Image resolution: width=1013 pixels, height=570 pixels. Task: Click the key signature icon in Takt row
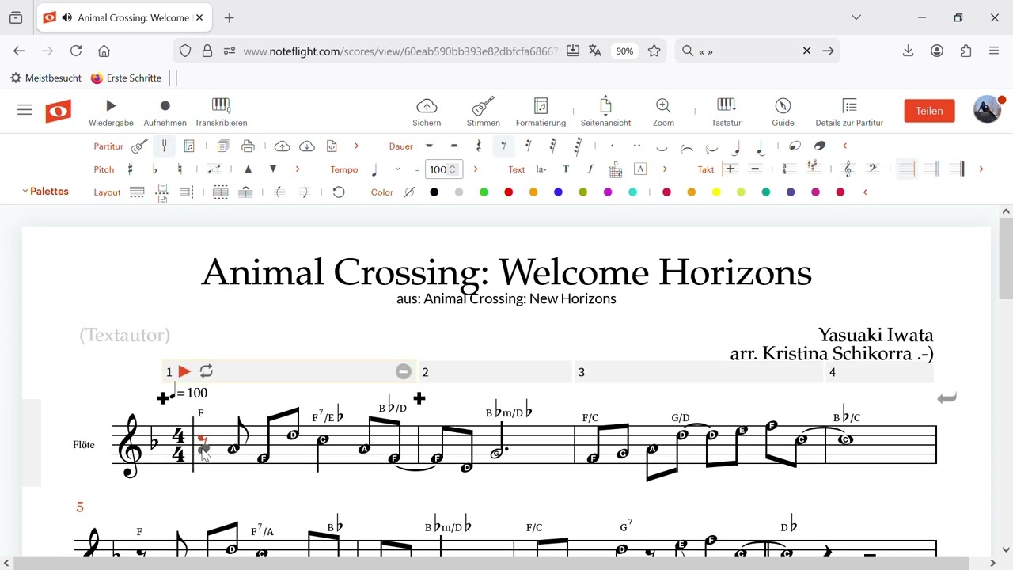(814, 168)
